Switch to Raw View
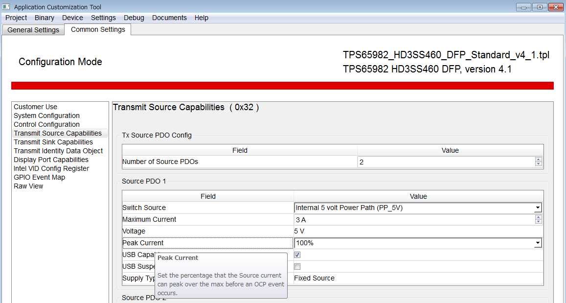Viewport: 566px width, 303px height. tap(28, 186)
